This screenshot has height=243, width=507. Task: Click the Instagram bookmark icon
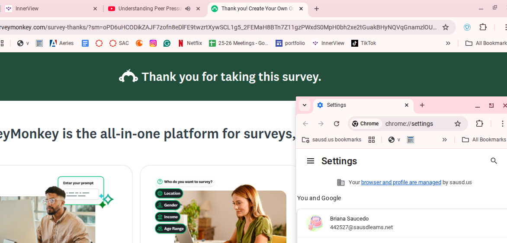153,43
